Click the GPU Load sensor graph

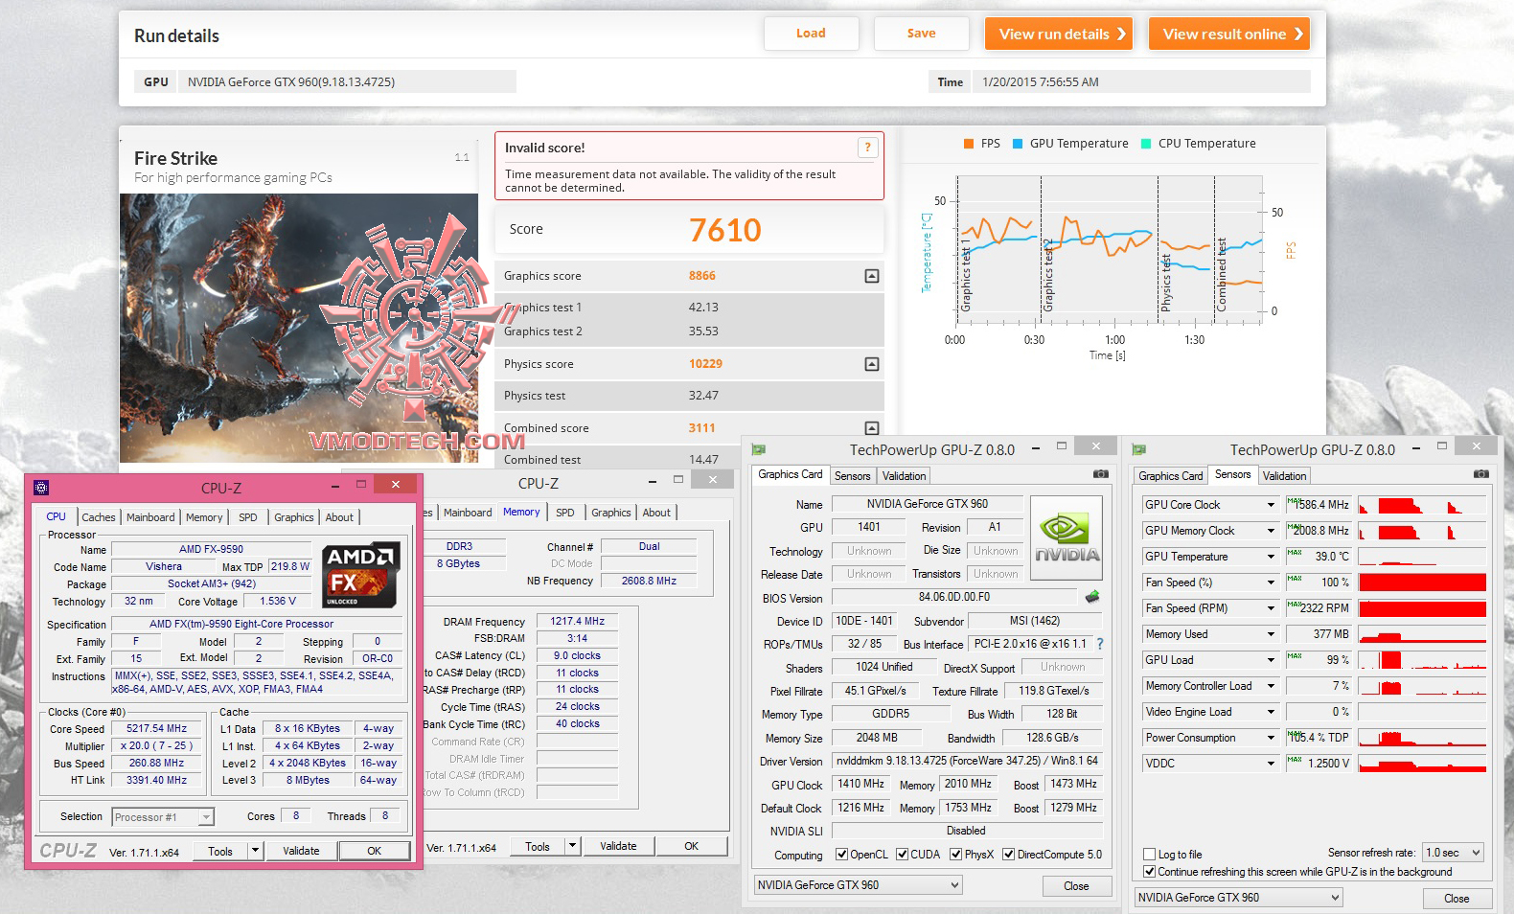click(1422, 660)
